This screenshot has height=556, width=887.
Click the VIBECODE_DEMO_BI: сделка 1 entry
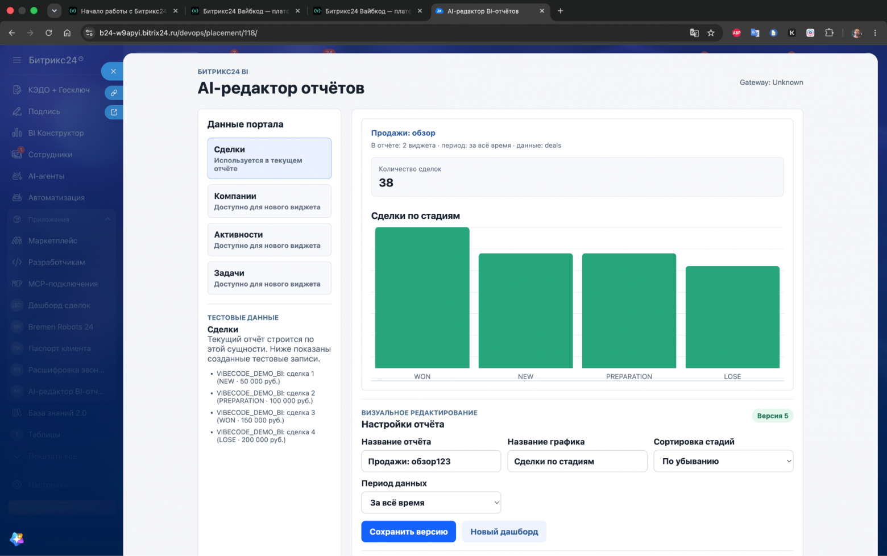265,377
